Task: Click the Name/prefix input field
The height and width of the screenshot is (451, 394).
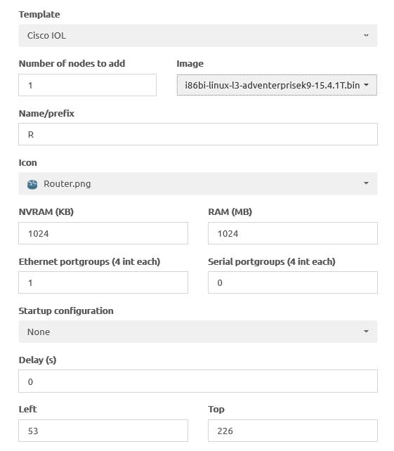Action: (x=198, y=134)
